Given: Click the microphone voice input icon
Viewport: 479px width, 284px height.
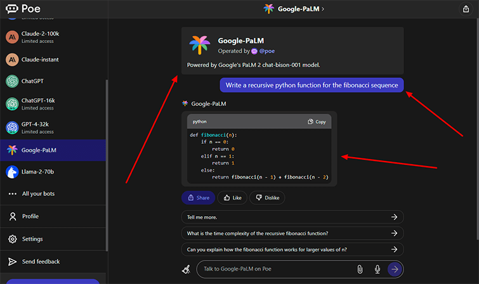Looking at the screenshot, I should [377, 269].
